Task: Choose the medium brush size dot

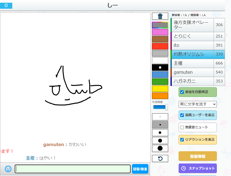Action: click(160, 132)
